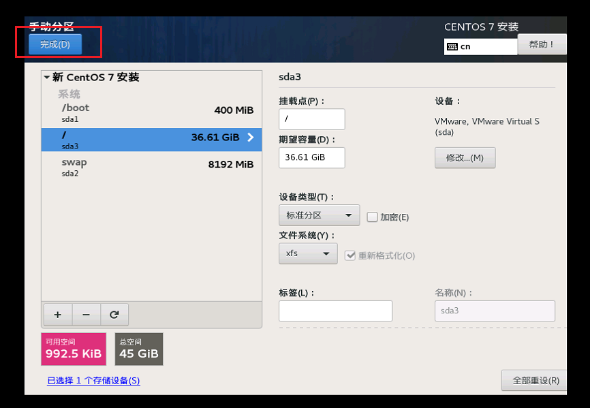Select the / sda3 partition row

tap(152, 140)
